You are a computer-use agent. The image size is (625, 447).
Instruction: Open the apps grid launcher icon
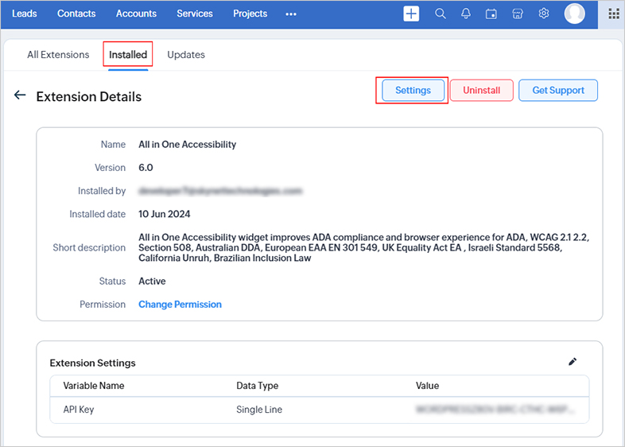(x=613, y=14)
